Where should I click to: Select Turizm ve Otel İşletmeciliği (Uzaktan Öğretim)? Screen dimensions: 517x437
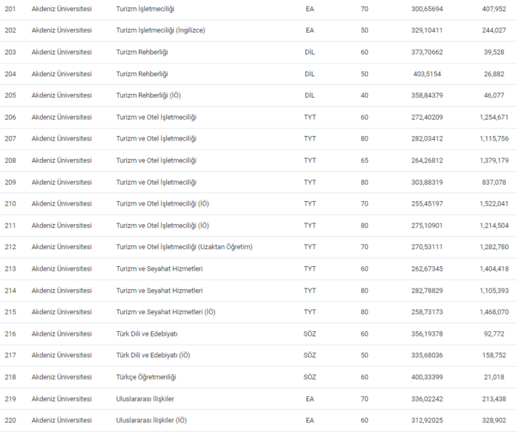pos(184,247)
